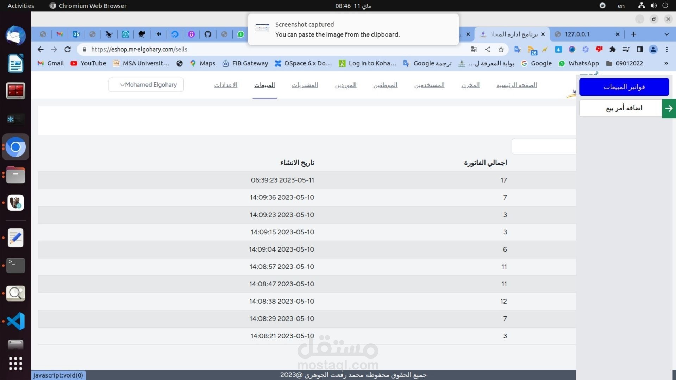Open the المشتريات navigation menu item
Image resolution: width=676 pixels, height=380 pixels.
305,85
